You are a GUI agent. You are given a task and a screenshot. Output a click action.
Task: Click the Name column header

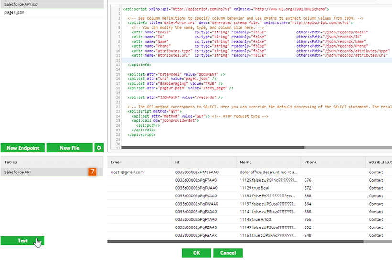(269, 162)
